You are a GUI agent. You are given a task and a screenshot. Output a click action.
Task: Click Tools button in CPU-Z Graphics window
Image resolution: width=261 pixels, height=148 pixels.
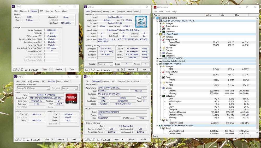(47, 139)
